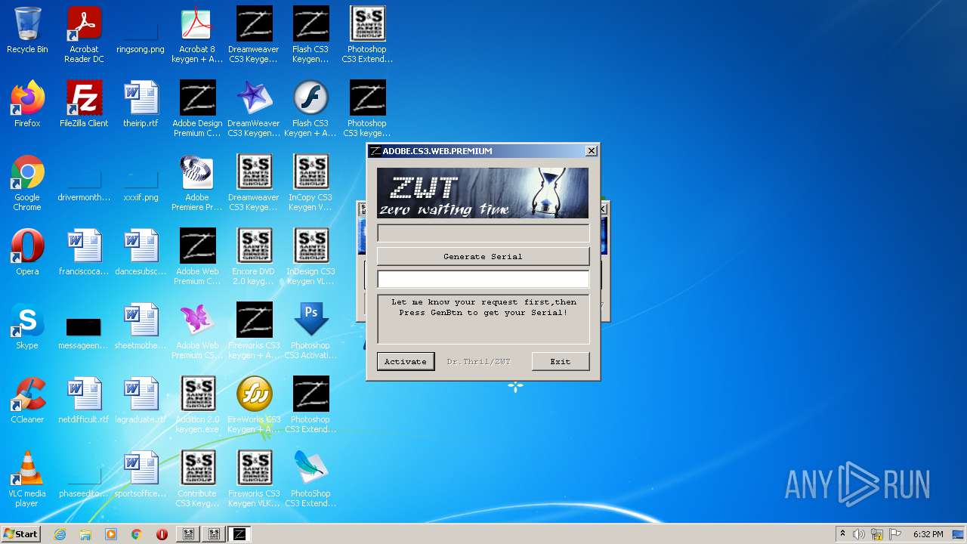
Task: Switch to the ZWT keygen taskbar button
Action: coord(239,534)
